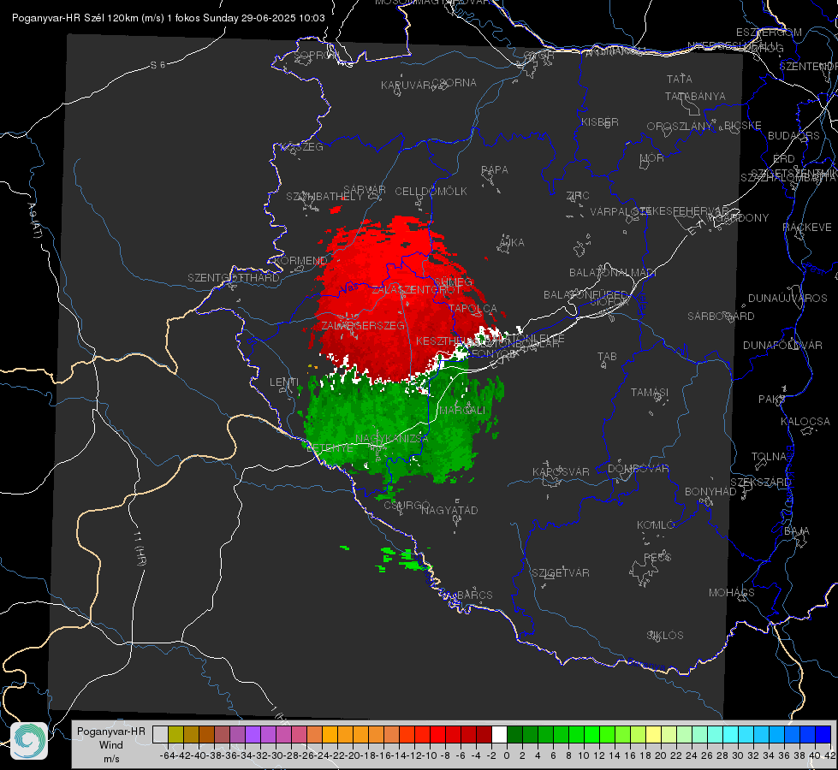Click the '11 (HR)' road label
Image resolution: width=838 pixels, height=770 pixels.
[139, 548]
